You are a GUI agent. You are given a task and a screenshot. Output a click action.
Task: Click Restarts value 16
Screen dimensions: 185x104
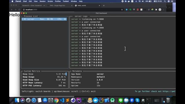click(x=98, y=83)
